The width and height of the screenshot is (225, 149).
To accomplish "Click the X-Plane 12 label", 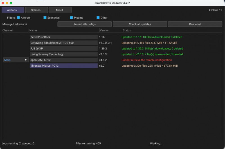I will (215, 10).
